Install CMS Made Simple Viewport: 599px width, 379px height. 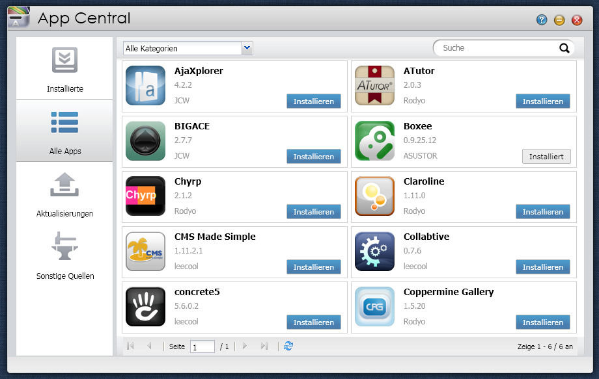[314, 267]
